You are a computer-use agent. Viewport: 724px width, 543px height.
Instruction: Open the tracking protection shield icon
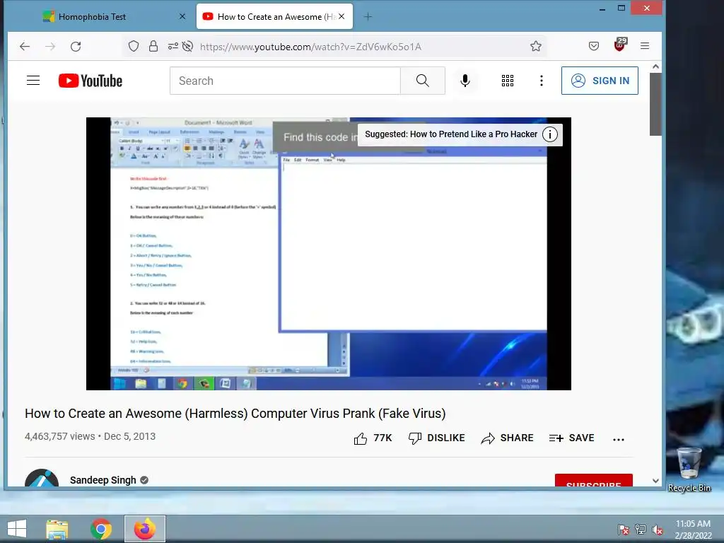(134, 46)
